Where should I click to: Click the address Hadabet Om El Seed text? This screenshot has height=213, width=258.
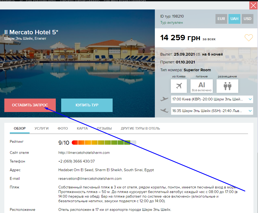[x=106, y=170]
